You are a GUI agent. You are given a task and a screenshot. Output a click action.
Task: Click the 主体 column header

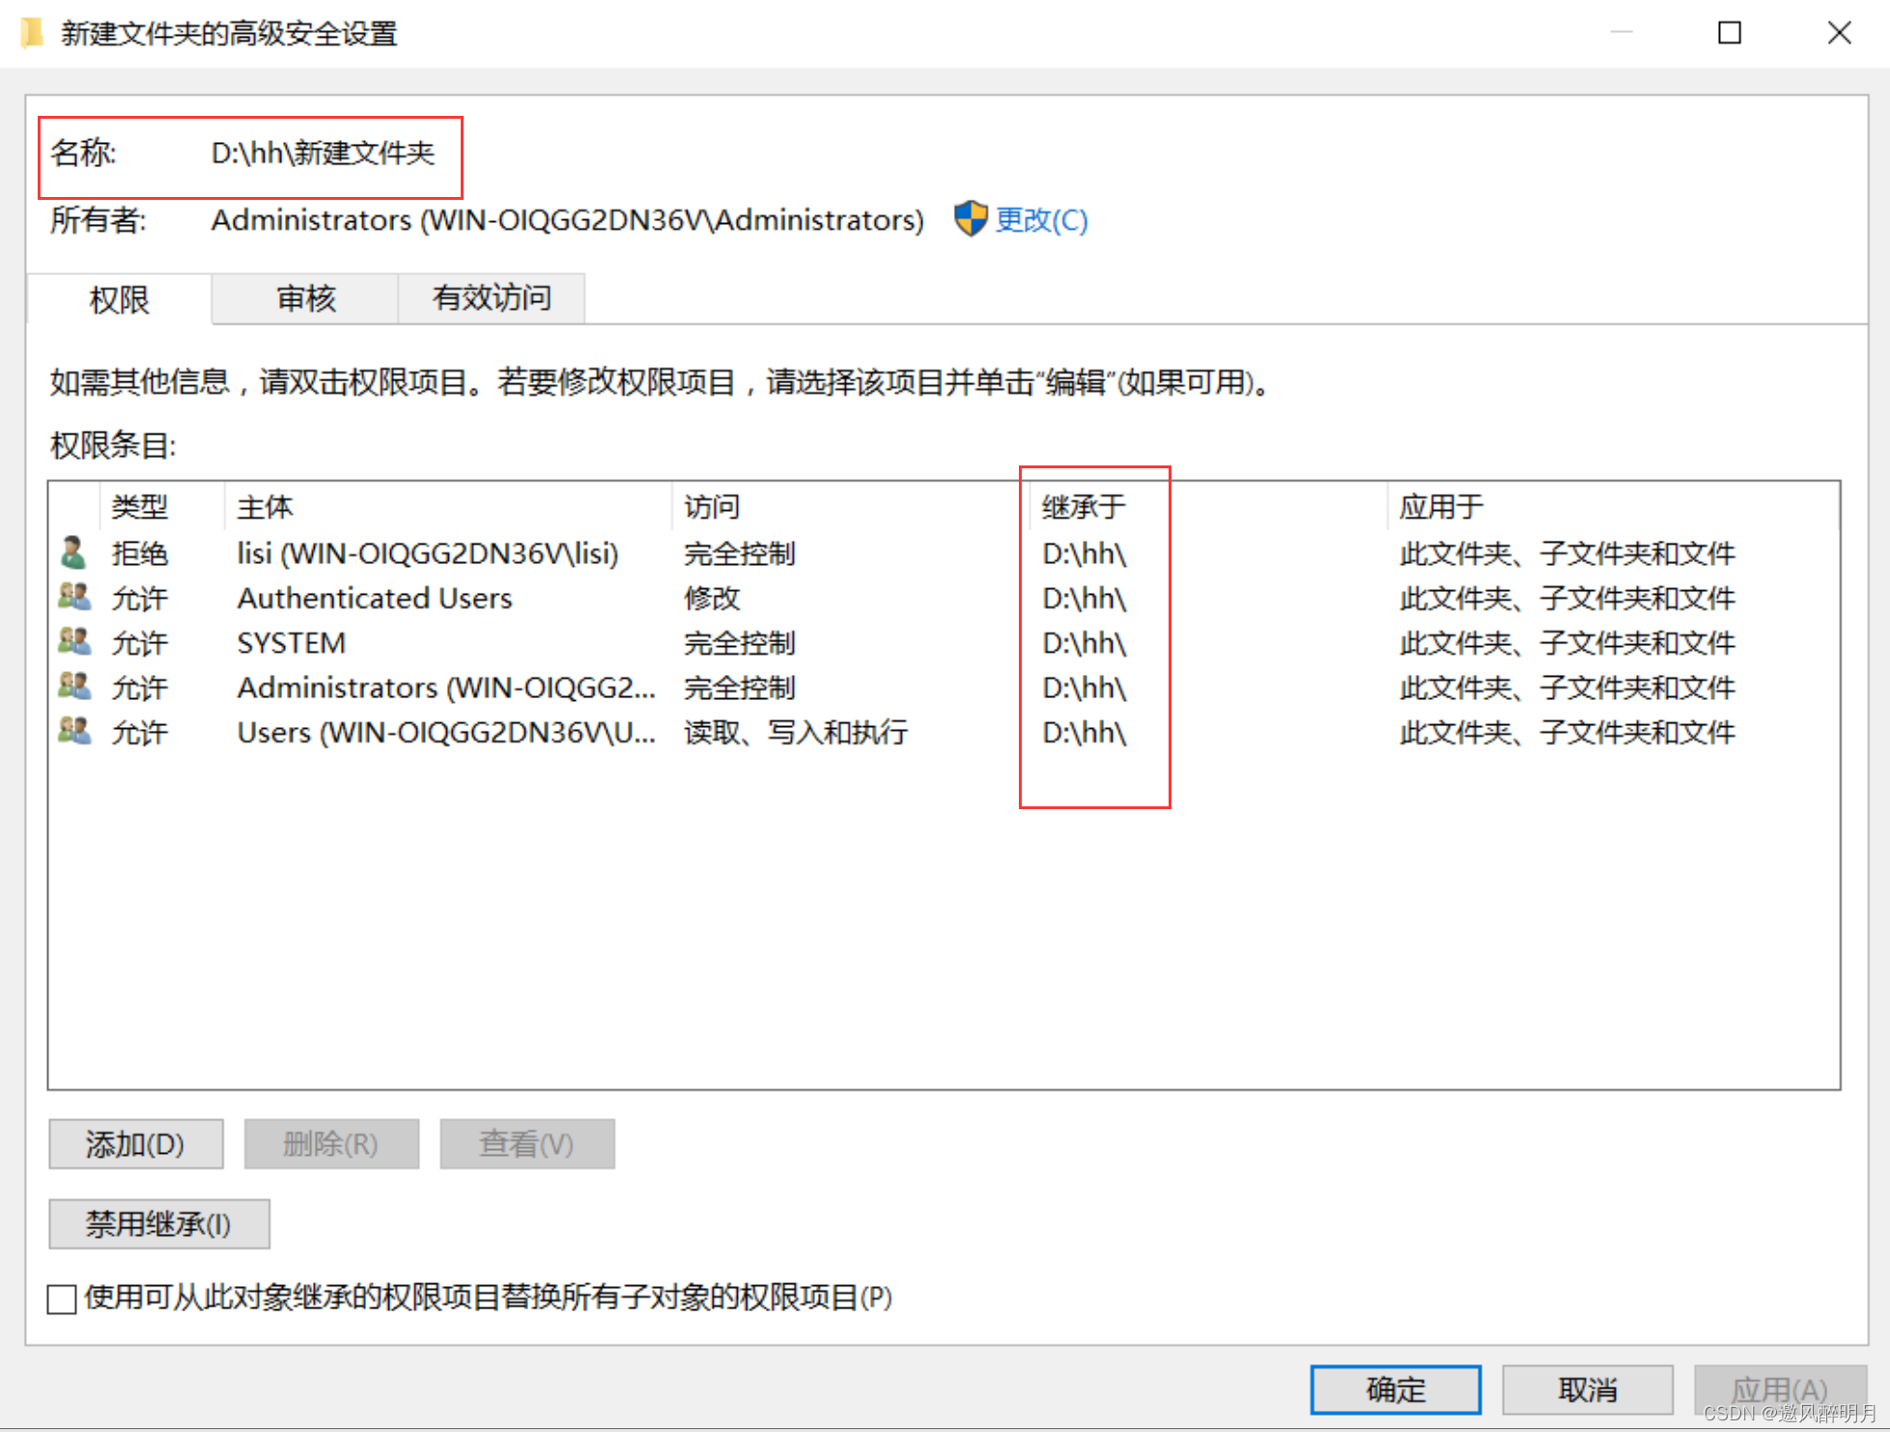click(x=265, y=507)
